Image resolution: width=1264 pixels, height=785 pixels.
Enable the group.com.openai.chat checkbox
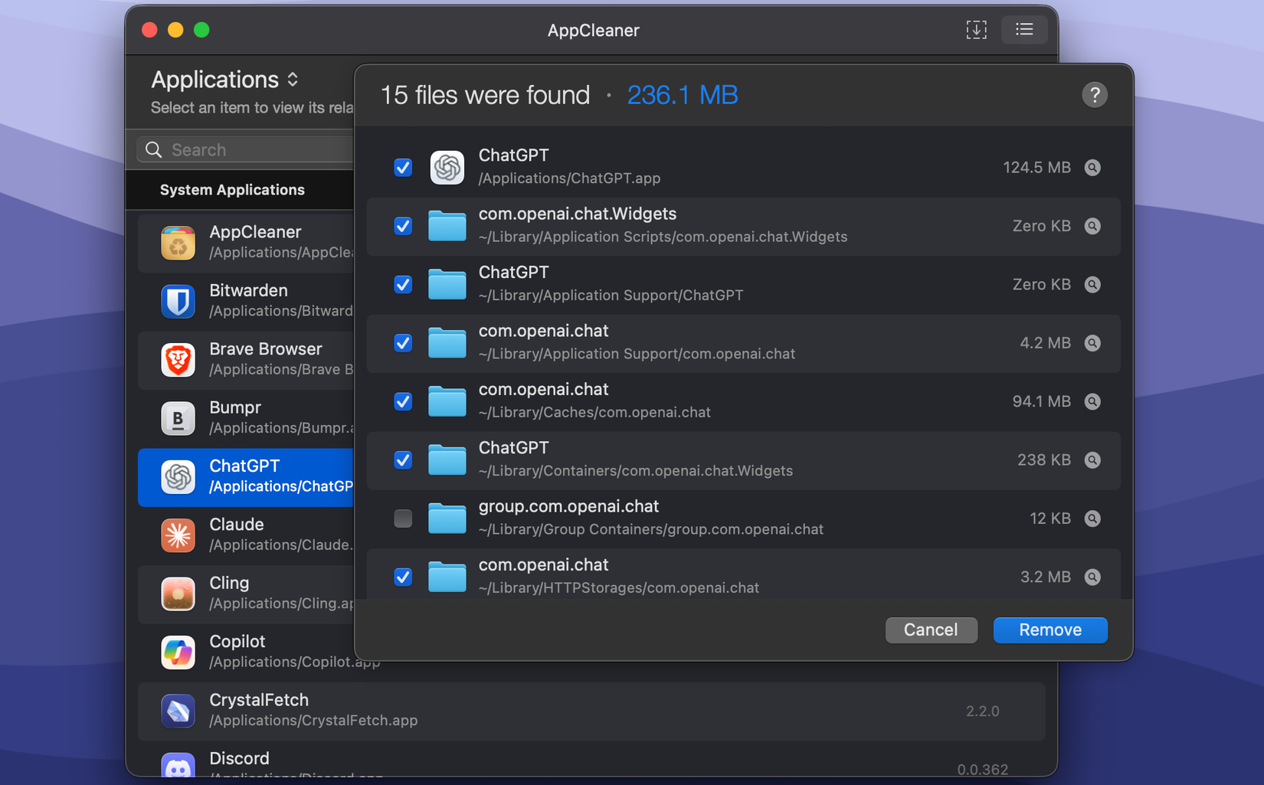click(x=402, y=518)
